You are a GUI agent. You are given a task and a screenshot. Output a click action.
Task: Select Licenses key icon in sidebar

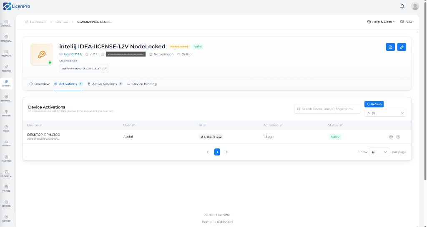(x=6, y=84)
